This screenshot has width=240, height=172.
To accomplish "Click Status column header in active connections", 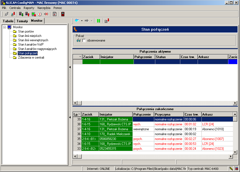I will pyautogui.click(x=168, y=57).
